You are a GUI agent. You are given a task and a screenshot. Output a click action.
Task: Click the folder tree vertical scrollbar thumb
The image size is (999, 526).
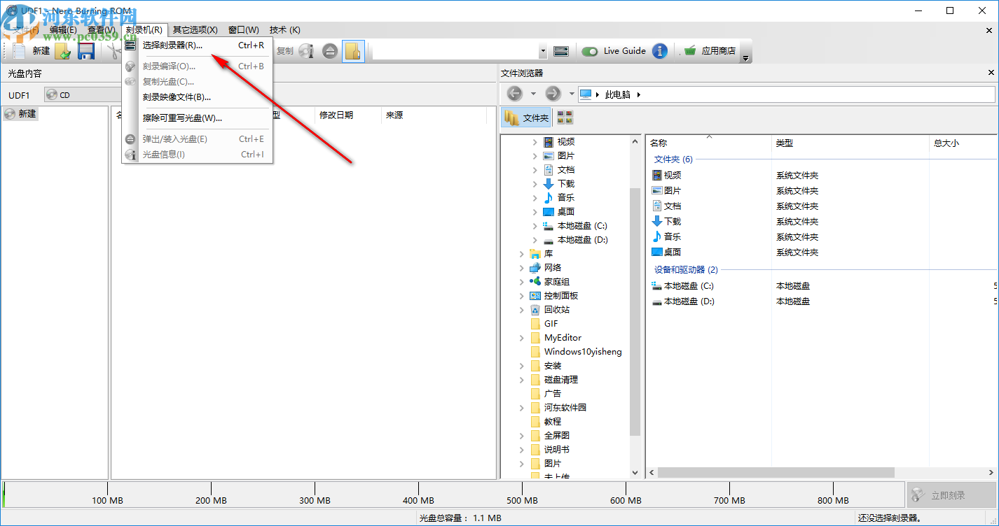[x=635, y=311]
